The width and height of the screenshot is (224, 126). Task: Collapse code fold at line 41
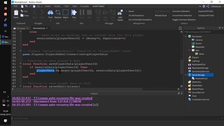click(20, 63)
